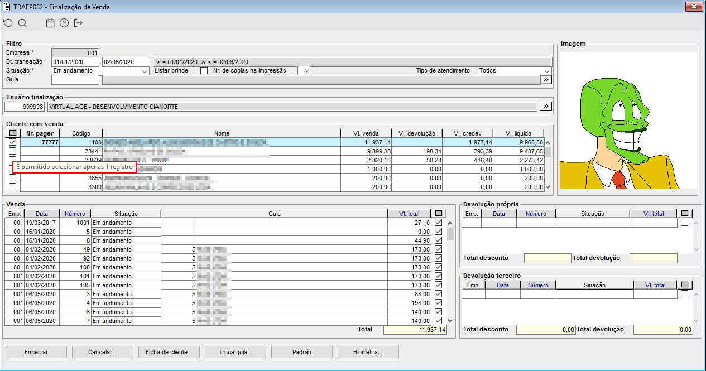The height and width of the screenshot is (371, 706).
Task: Open Biometria...
Action: pyautogui.click(x=368, y=352)
